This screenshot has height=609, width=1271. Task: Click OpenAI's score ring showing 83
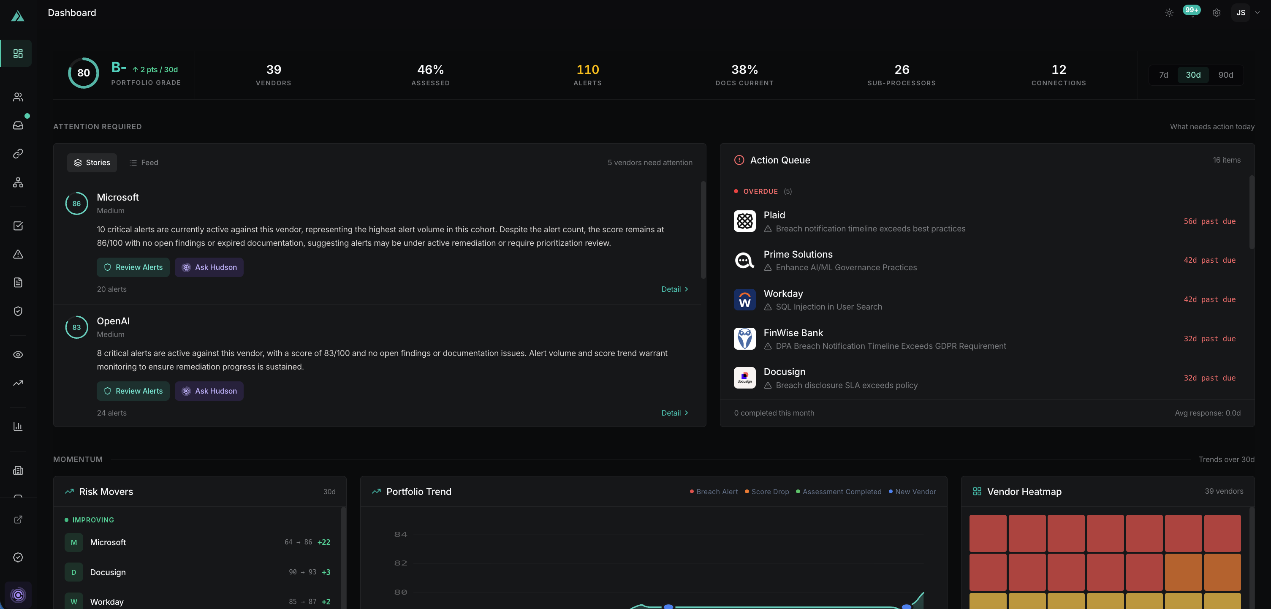pos(76,327)
